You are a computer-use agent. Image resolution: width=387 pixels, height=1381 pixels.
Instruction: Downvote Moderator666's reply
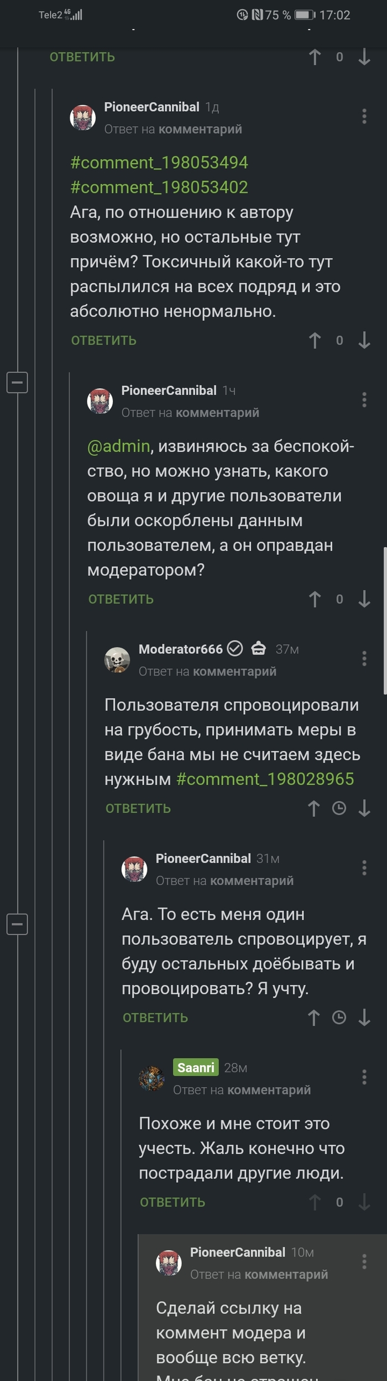(x=364, y=808)
